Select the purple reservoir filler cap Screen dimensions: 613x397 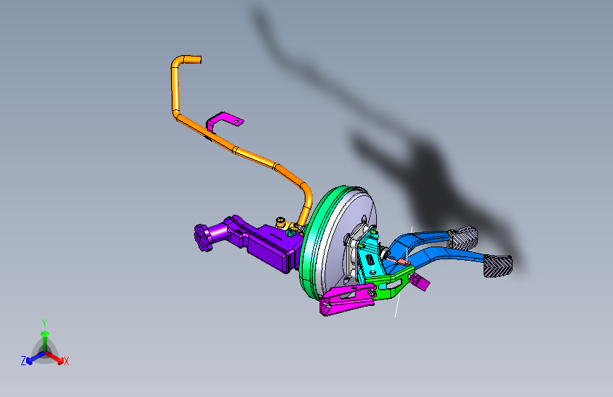coord(202,237)
